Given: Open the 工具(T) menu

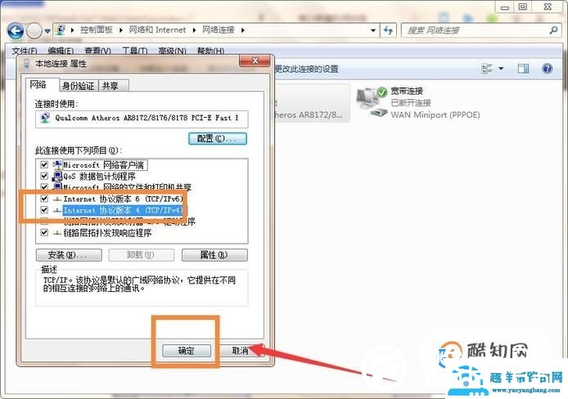Looking at the screenshot, I should tap(135, 51).
